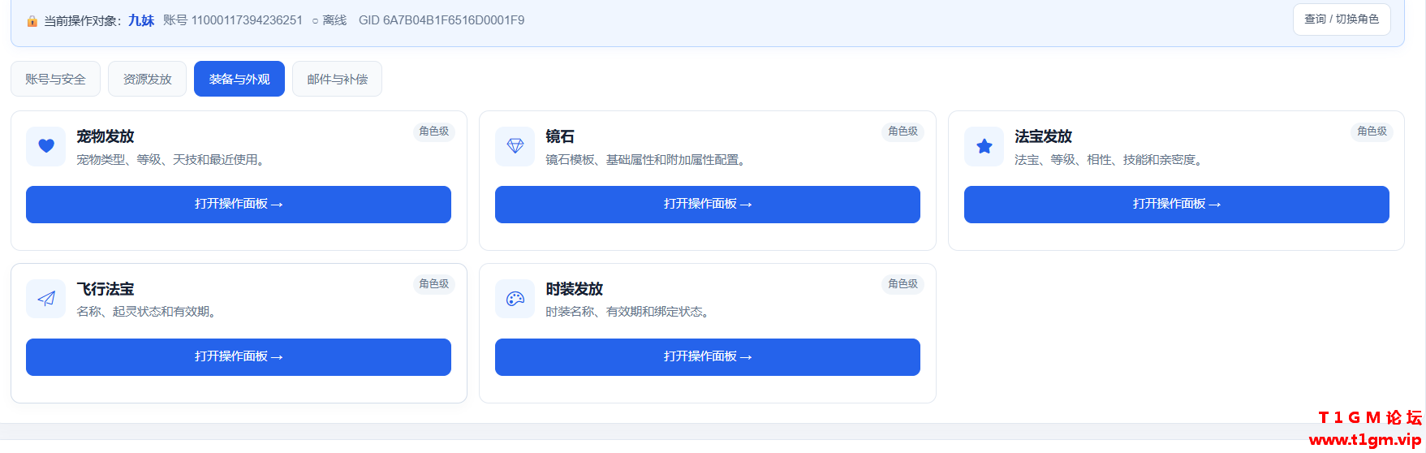The image size is (1426, 453).
Task: Open the 宠物发放 operation panel
Action: point(239,205)
